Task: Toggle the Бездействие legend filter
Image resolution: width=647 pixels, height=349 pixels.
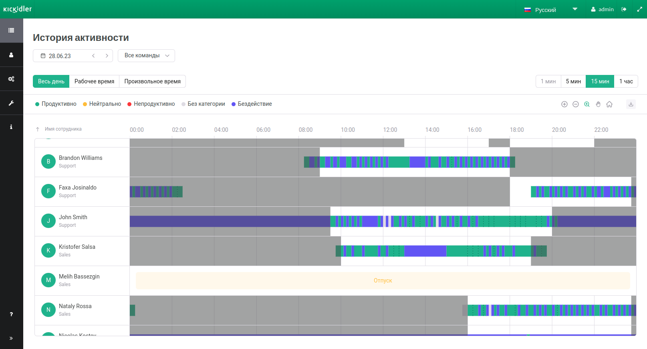Action: tap(252, 104)
